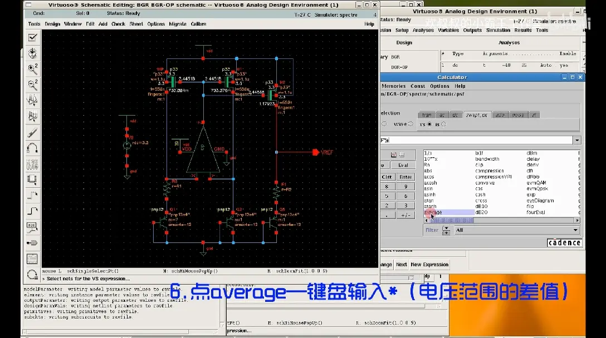Click the Eval button in Calculator

(x=403, y=165)
